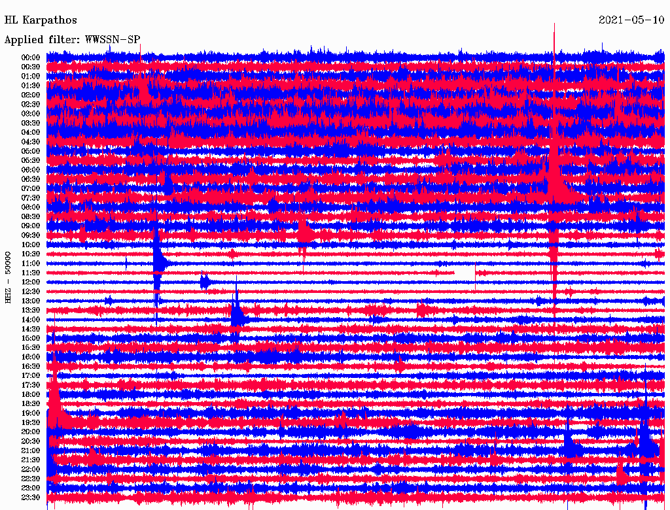The image size is (670, 510).
Task: Click the 'HL Karpathos' station title
Action: pyautogui.click(x=41, y=20)
